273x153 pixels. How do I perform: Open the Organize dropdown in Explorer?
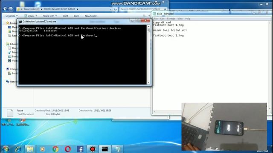12,16
